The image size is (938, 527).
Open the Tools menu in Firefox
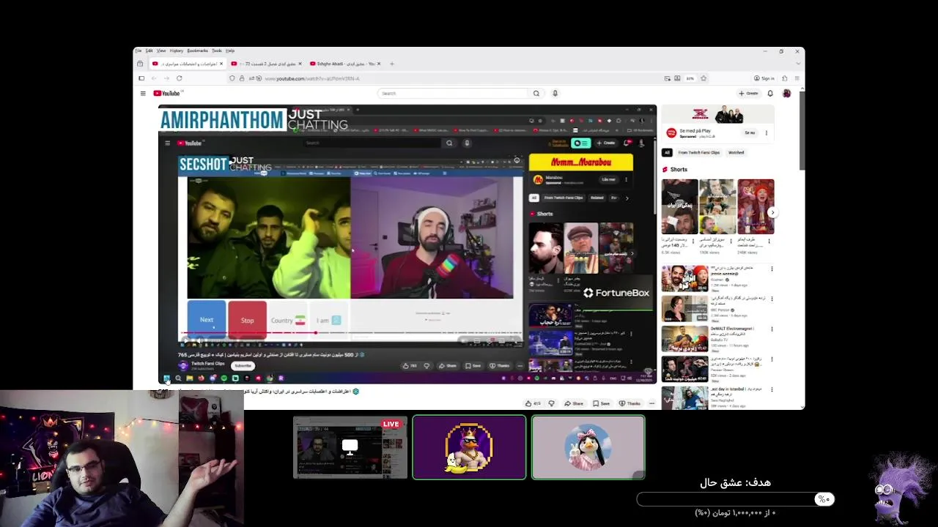click(217, 51)
